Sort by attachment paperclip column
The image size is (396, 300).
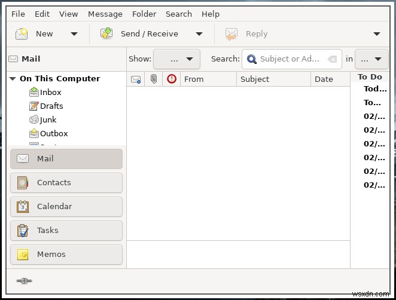[154, 79]
